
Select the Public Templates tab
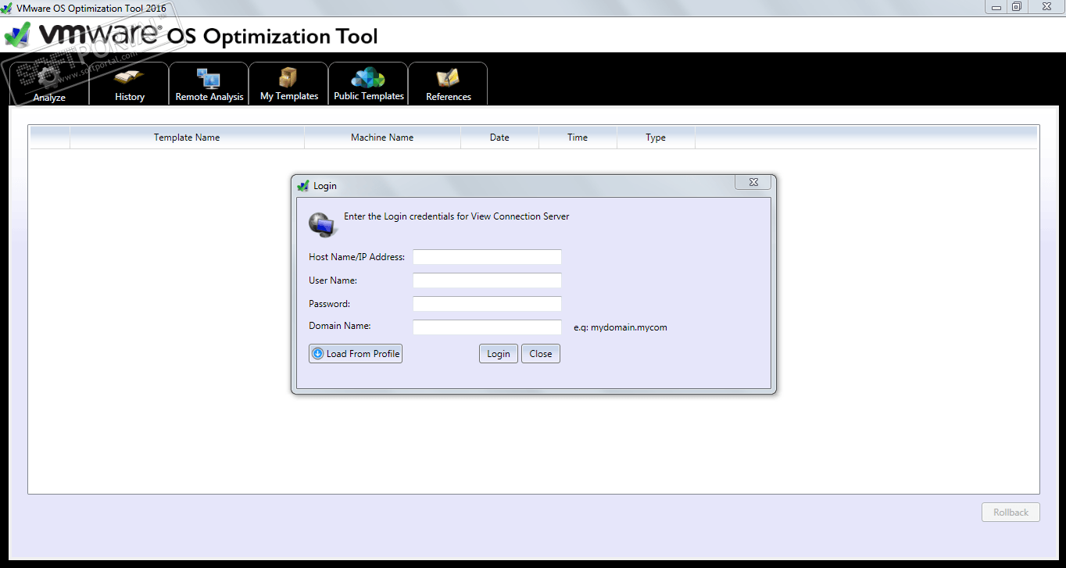[x=368, y=84]
